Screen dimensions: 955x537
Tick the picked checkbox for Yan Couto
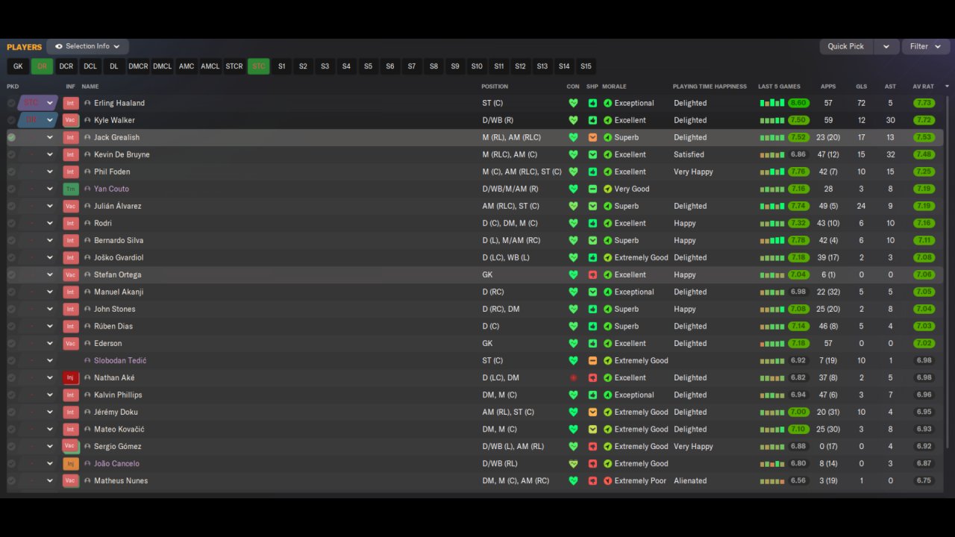[x=11, y=189]
